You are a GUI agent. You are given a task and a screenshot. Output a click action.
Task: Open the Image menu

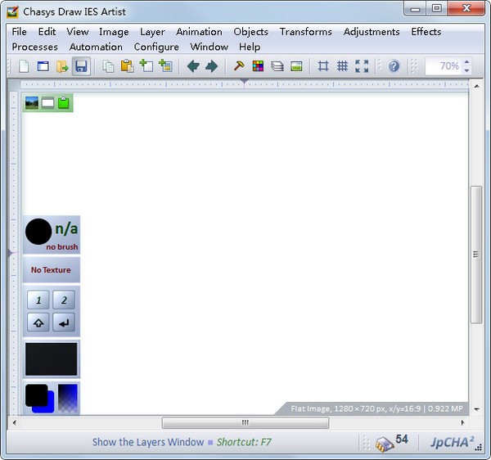114,32
